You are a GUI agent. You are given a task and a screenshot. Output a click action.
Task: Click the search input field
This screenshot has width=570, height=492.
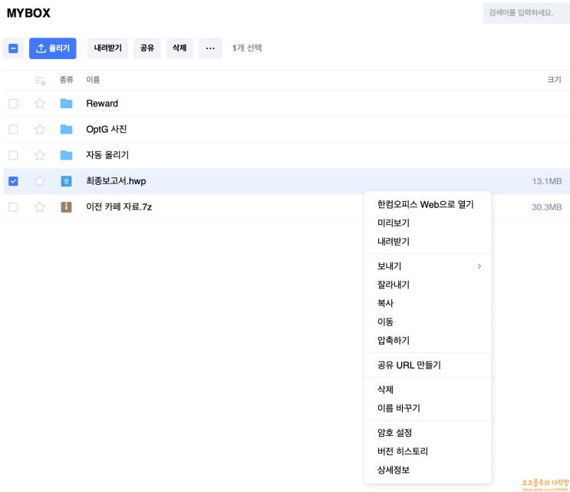[526, 13]
